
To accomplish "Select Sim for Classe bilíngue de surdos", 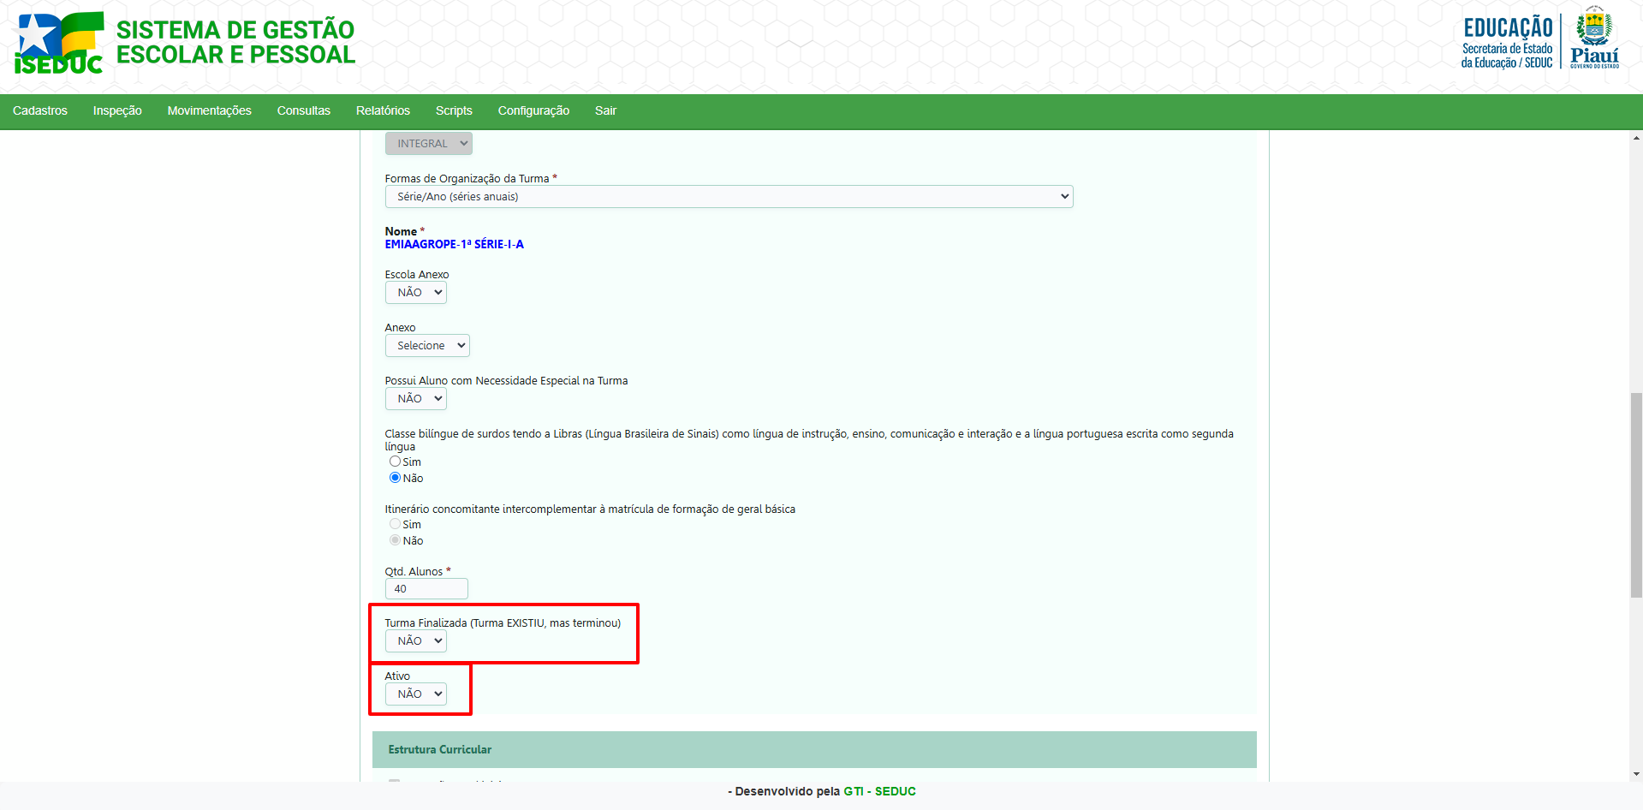I will click(x=395, y=462).
